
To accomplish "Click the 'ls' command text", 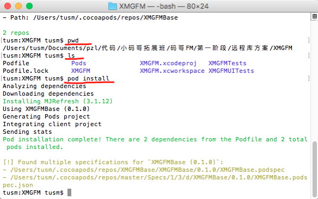I will click(71, 55).
